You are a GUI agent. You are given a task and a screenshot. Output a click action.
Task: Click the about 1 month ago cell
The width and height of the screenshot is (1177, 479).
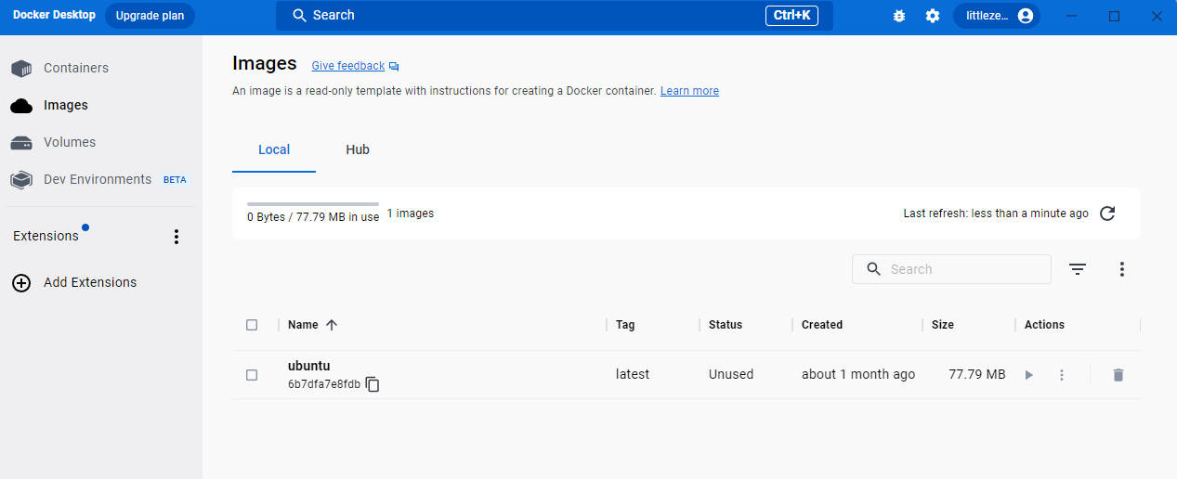click(x=858, y=374)
